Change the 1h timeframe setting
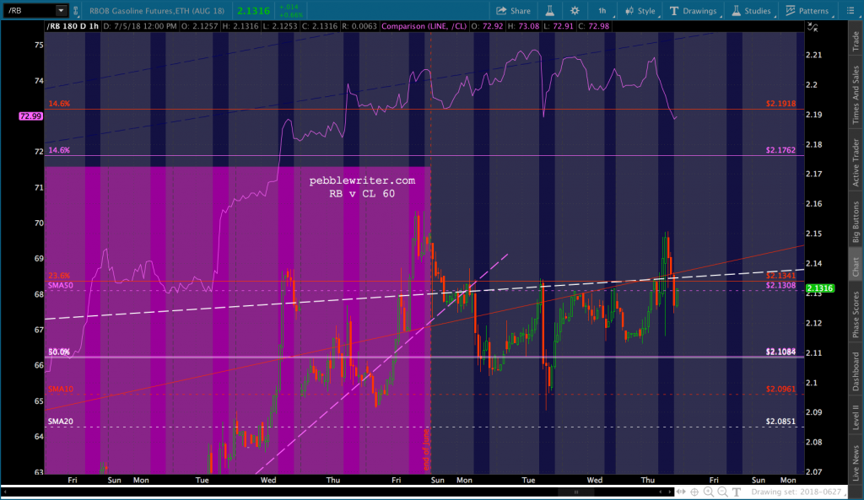The image size is (864, 500). tap(602, 10)
